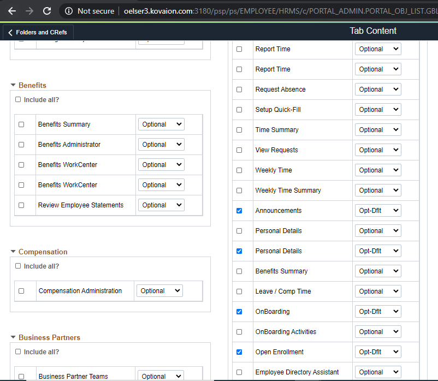Open Weekly Time behavior dropdown

378,170
